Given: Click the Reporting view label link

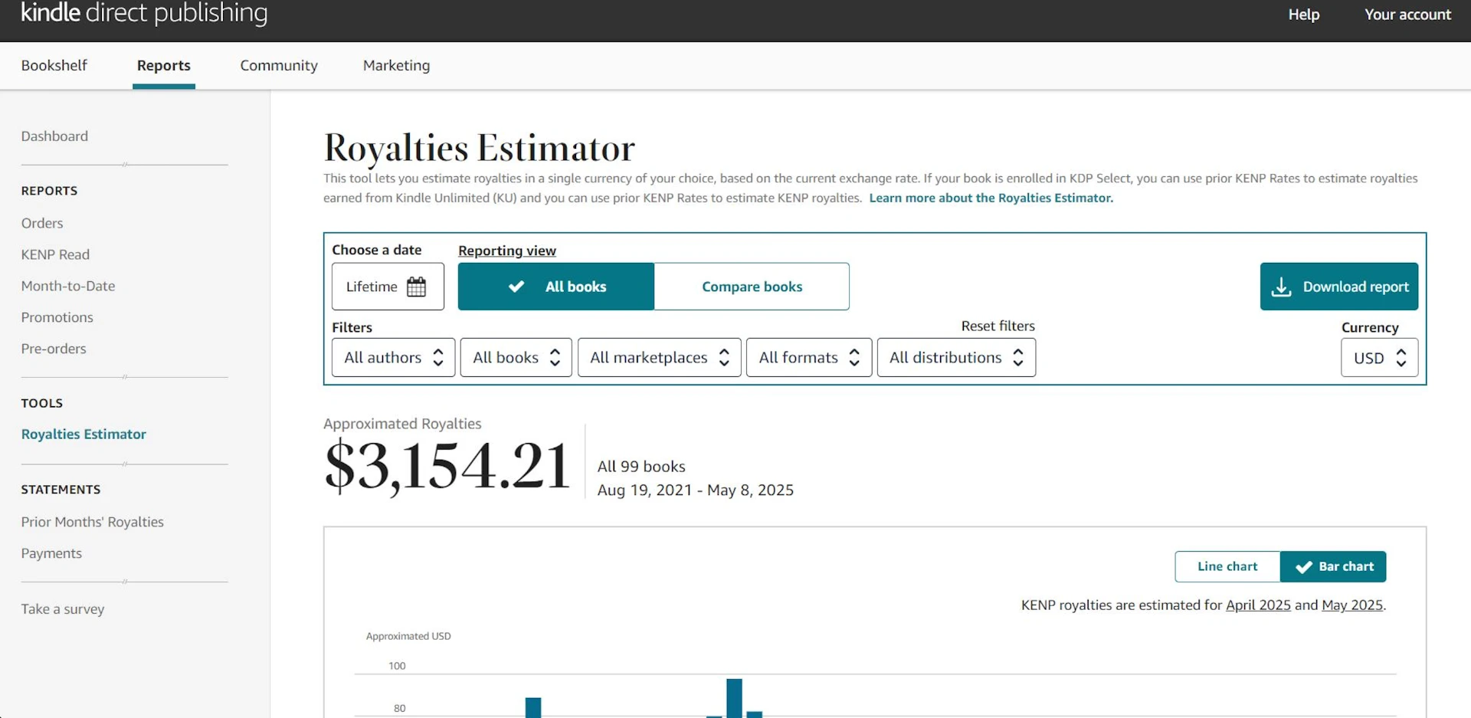Looking at the screenshot, I should pyautogui.click(x=507, y=251).
